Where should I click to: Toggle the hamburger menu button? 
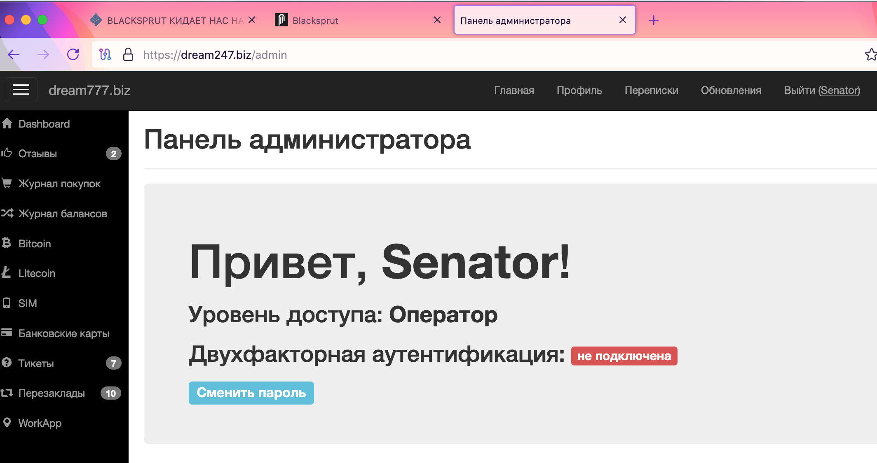[21, 90]
